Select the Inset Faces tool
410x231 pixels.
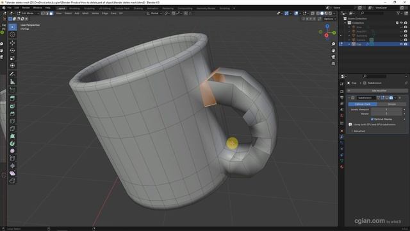pyautogui.click(x=12, y=106)
